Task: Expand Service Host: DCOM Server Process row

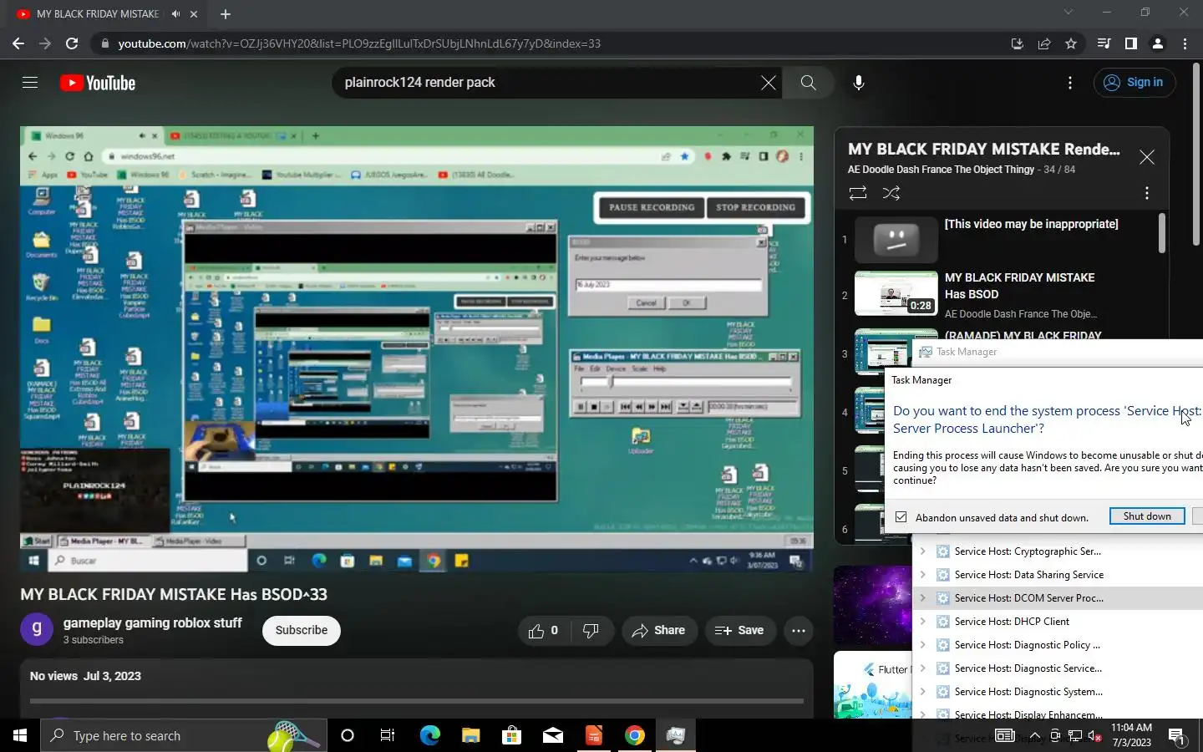Action: (x=922, y=598)
